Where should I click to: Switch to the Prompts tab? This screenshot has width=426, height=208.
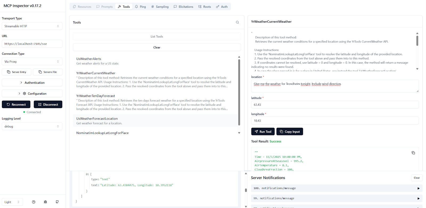[104, 7]
